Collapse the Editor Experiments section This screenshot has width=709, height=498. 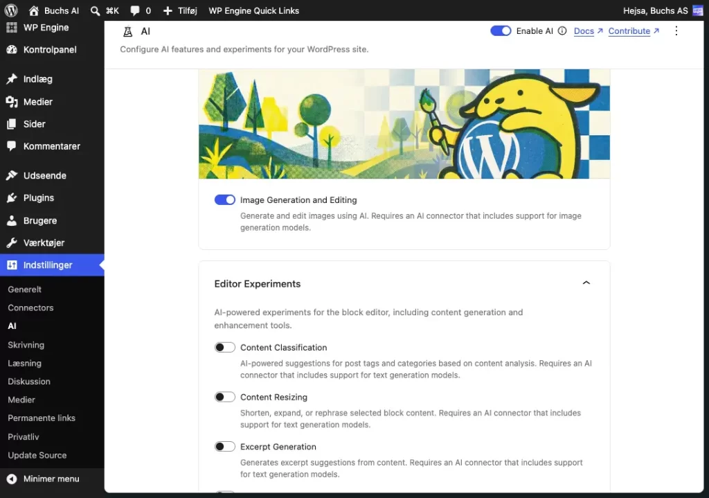coord(586,283)
